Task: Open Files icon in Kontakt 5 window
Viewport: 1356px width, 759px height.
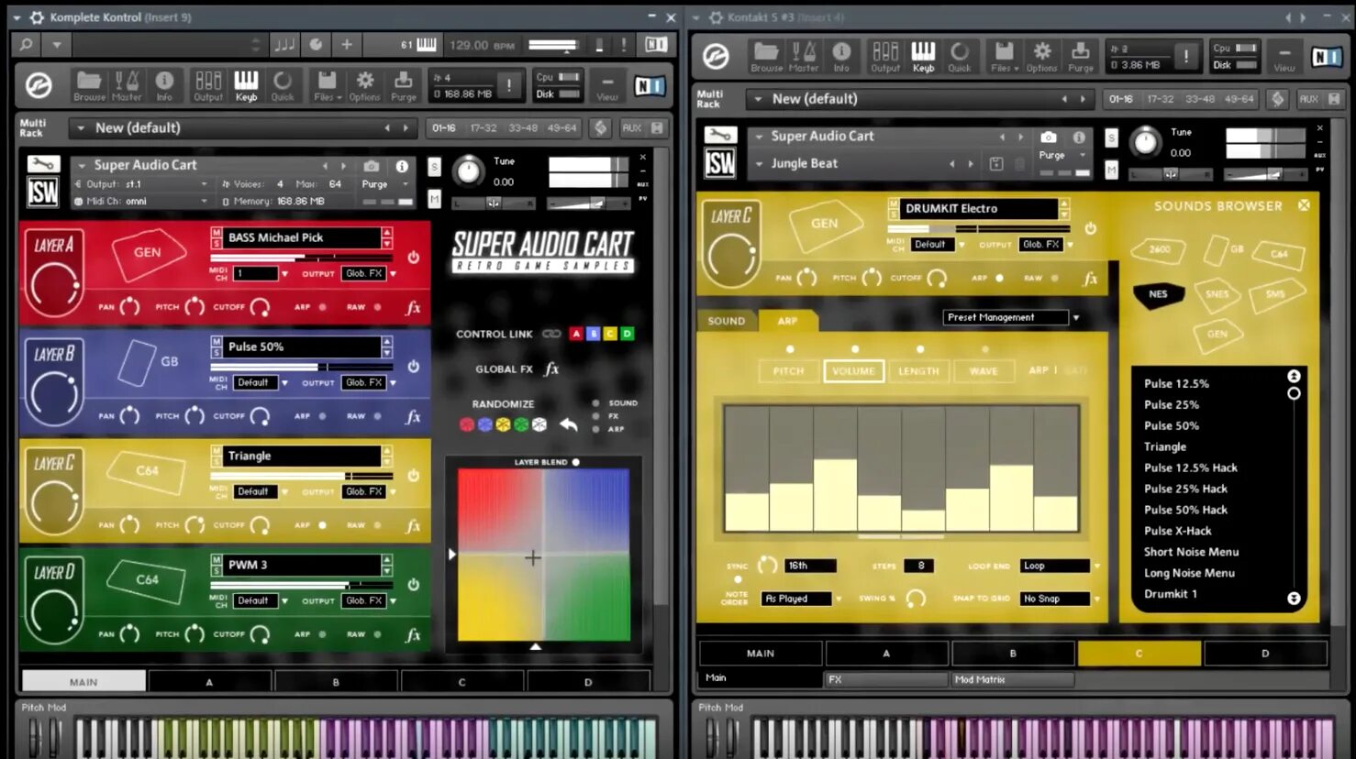Action: (x=1005, y=57)
